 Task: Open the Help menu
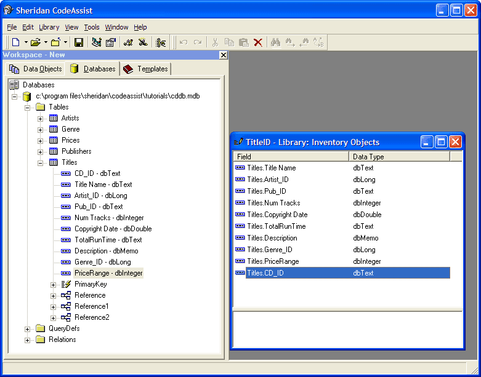140,27
